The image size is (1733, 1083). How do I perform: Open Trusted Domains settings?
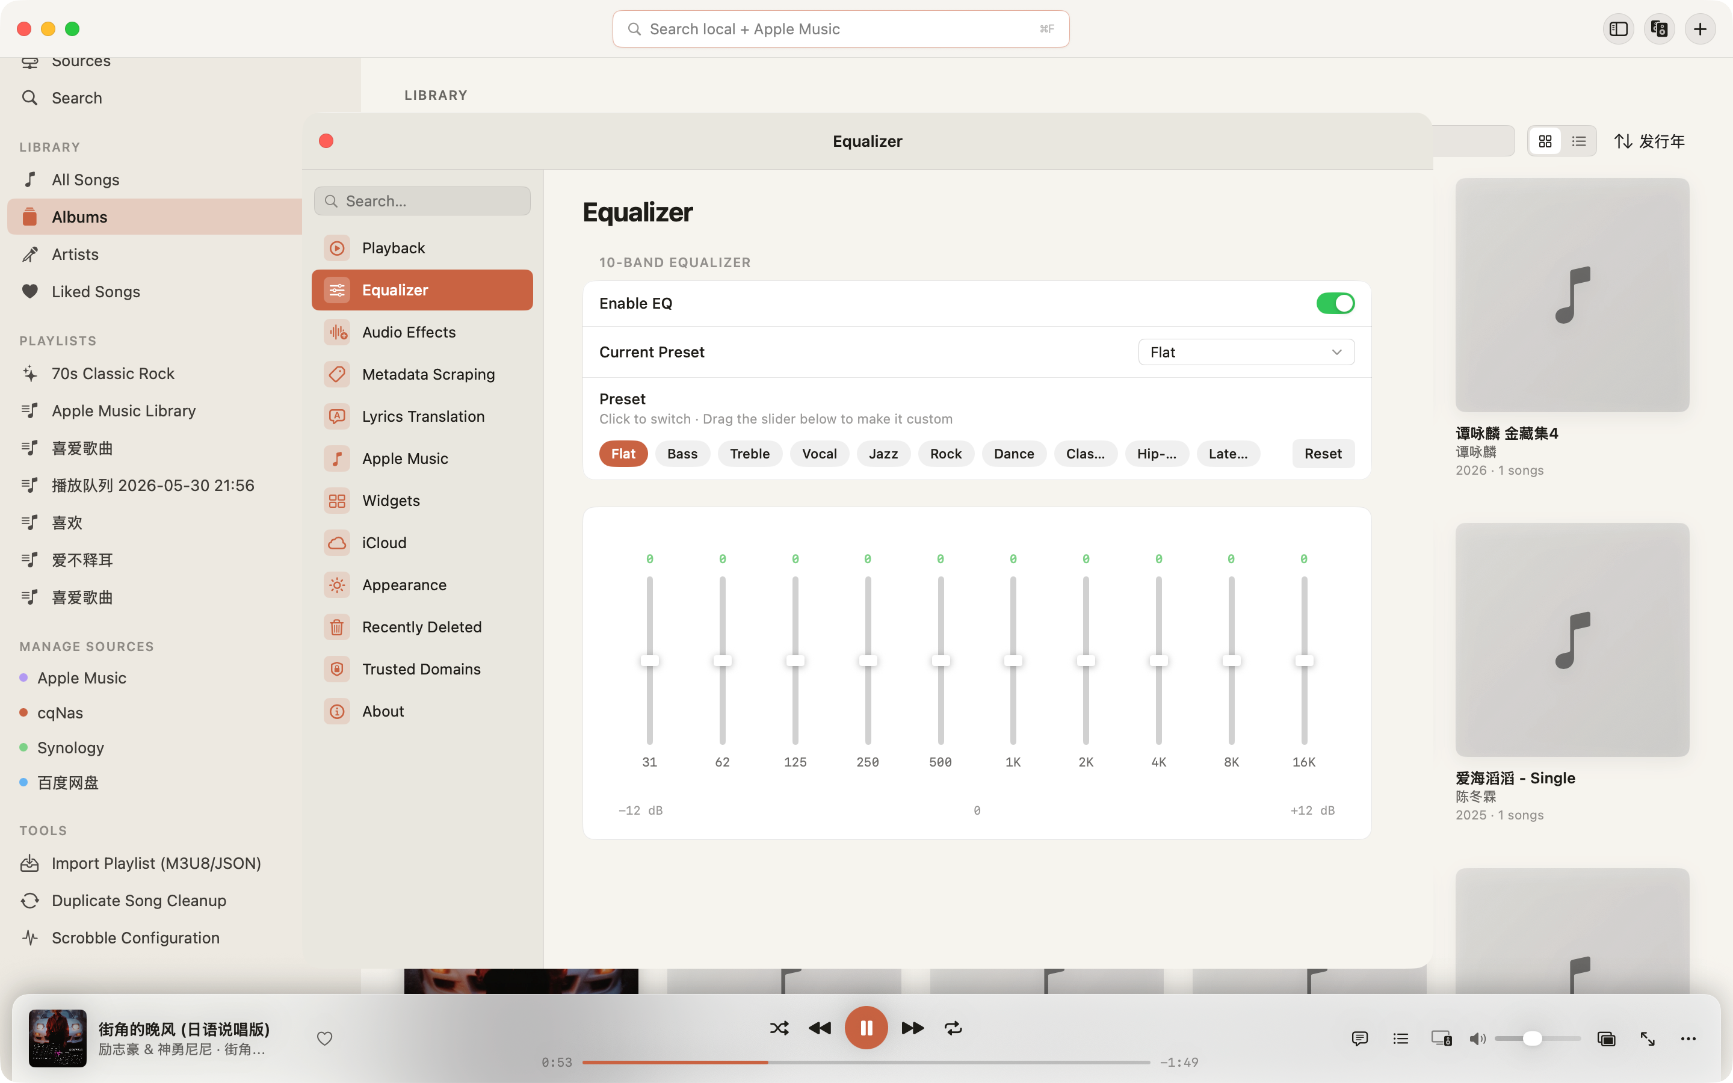[x=422, y=669]
